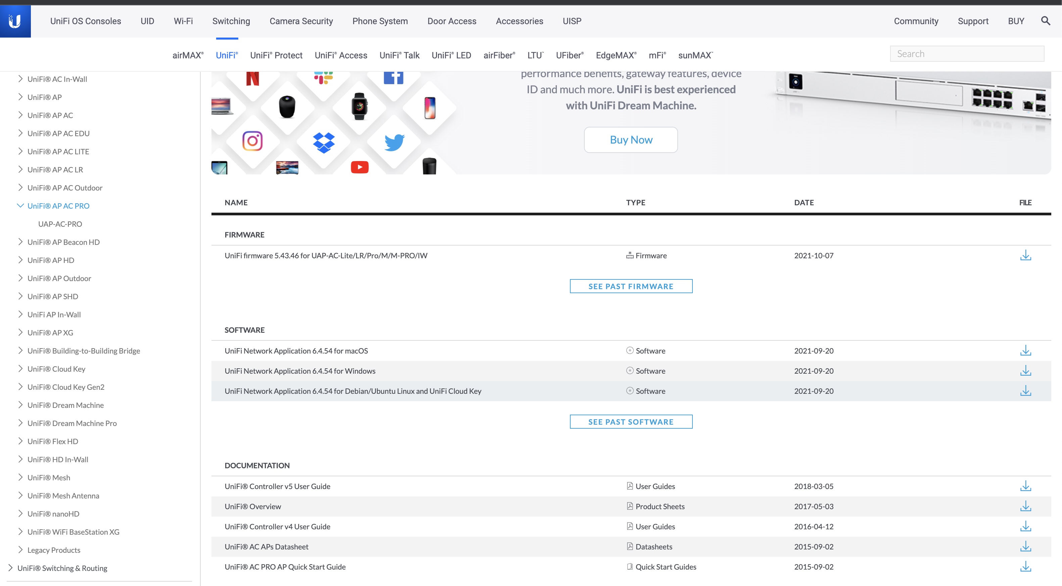Click the YouTube icon in the banner
This screenshot has width=1062, height=586.
click(359, 167)
